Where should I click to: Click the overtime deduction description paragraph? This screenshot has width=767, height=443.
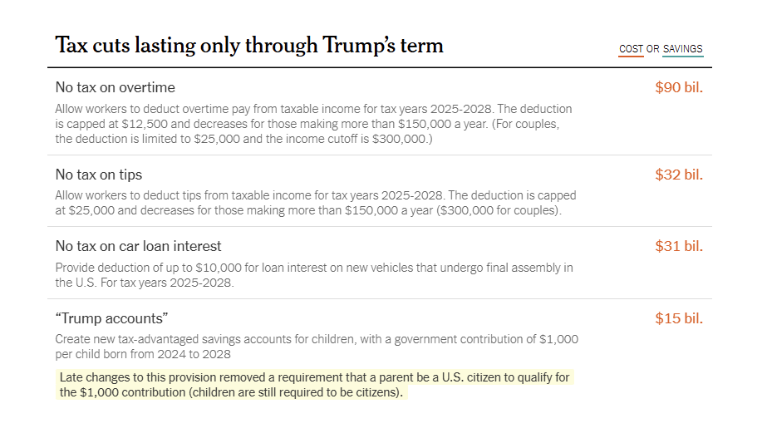coord(313,124)
